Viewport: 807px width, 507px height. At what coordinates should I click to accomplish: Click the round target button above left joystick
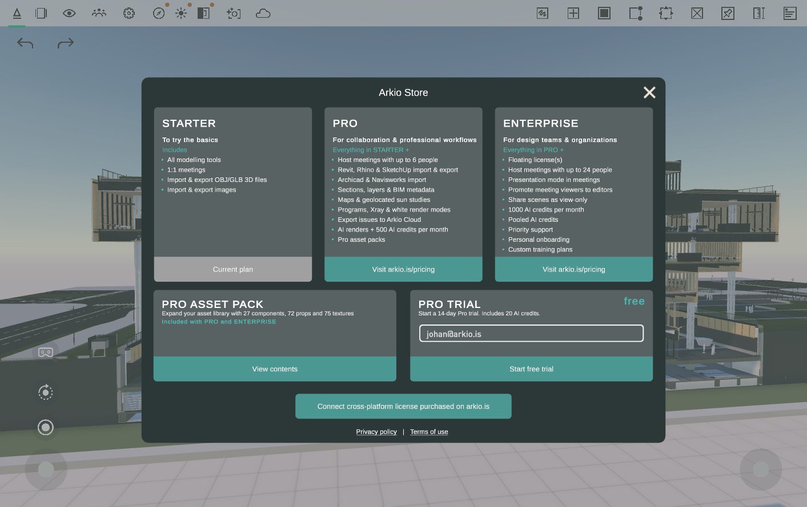[x=46, y=427]
